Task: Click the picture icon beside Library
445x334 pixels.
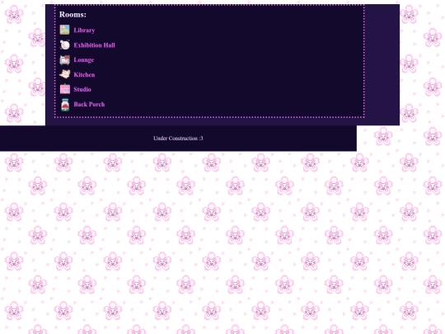Action: click(65, 30)
